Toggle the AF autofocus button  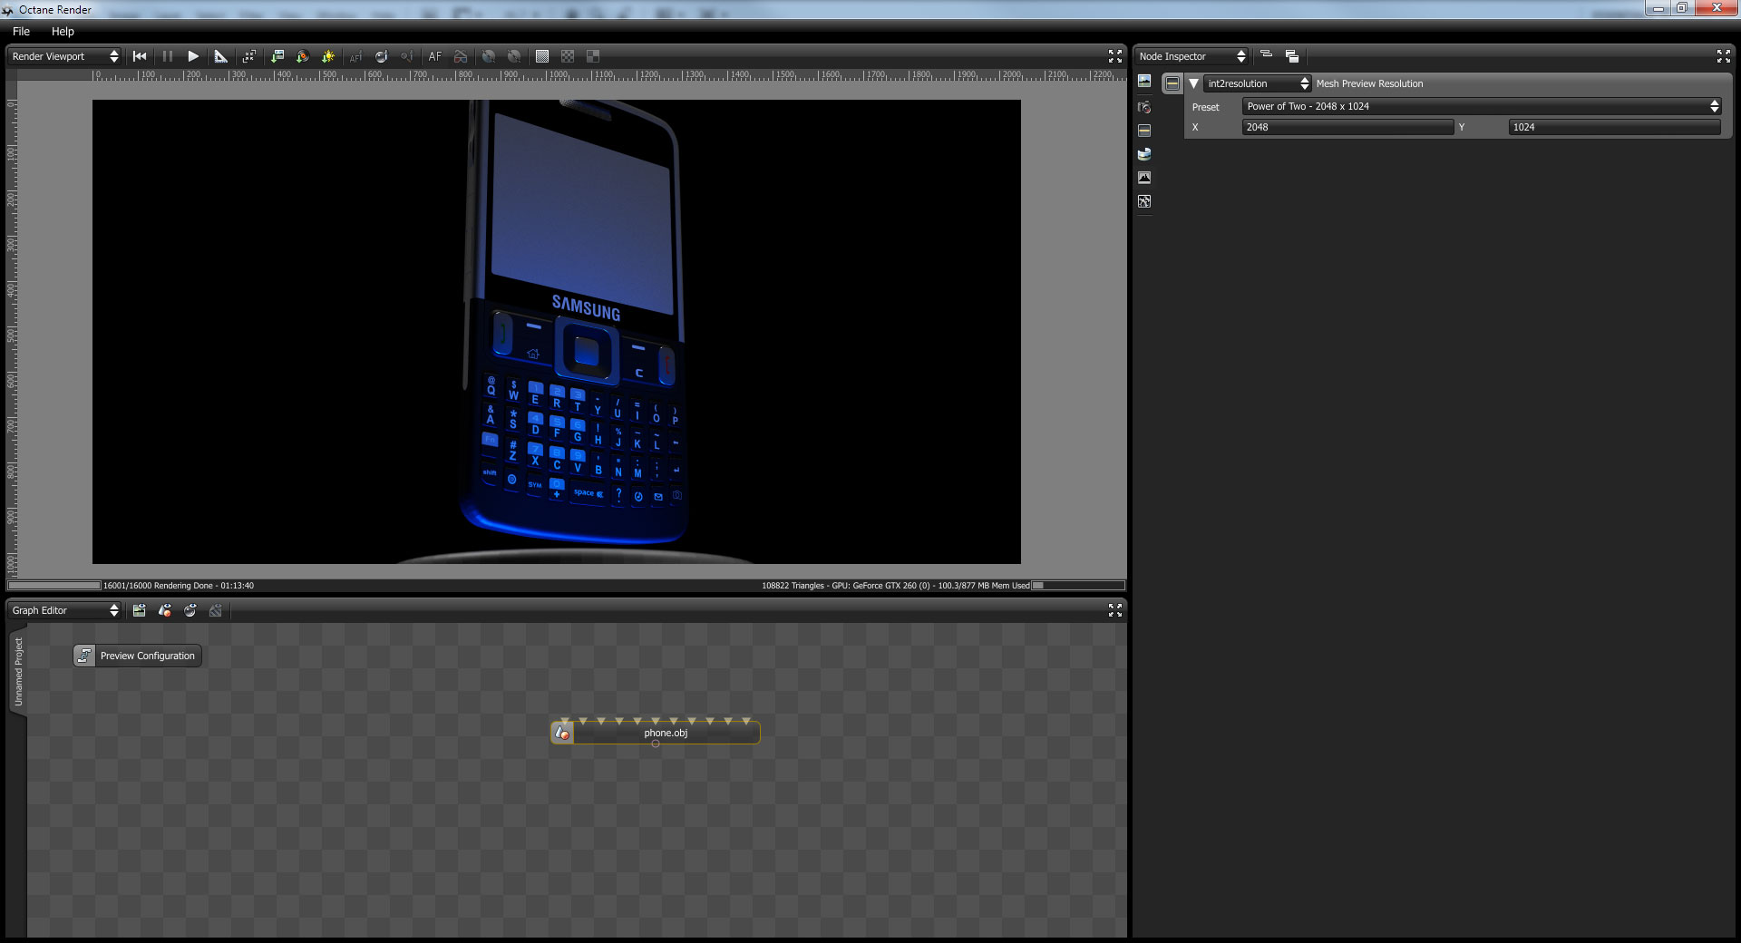[x=435, y=56]
